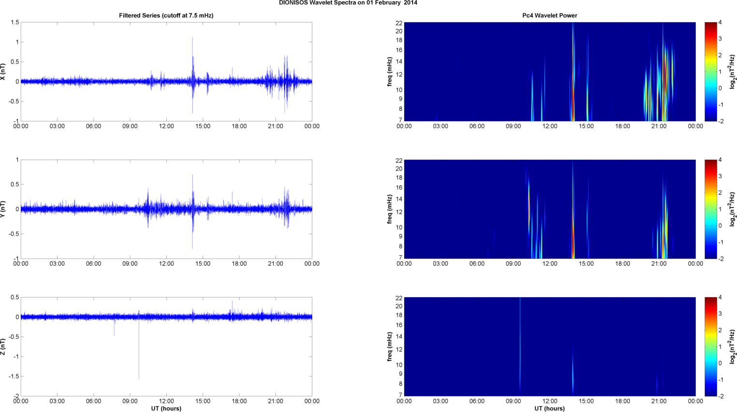
Task: Click the Z component filtered time series plot
Action: pyautogui.click(x=166, y=346)
